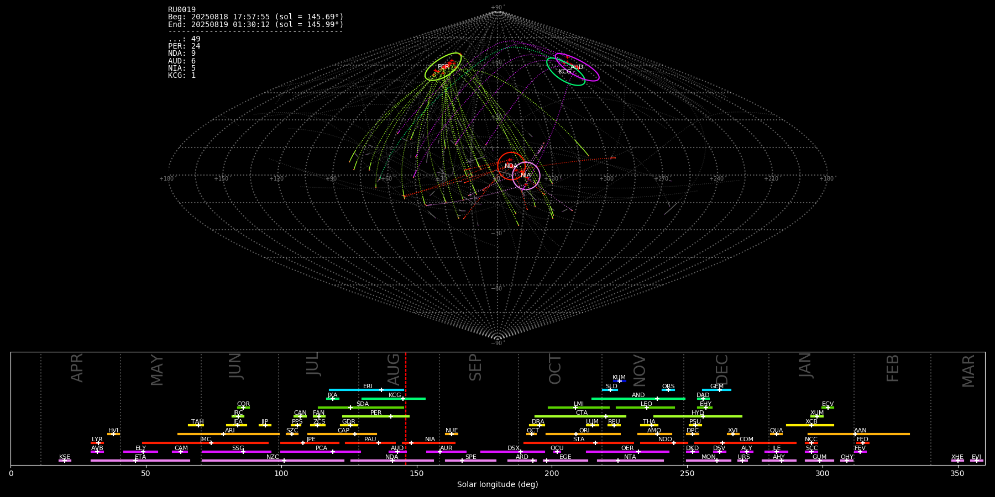Click the RU0019 station title text
Screen dimensions: 995x497
tap(182, 9)
